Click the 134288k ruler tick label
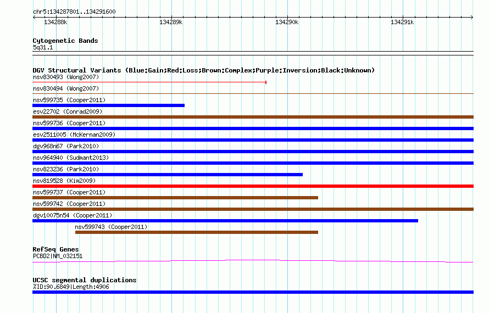Viewport: 489px width, 313px height. (x=55, y=22)
